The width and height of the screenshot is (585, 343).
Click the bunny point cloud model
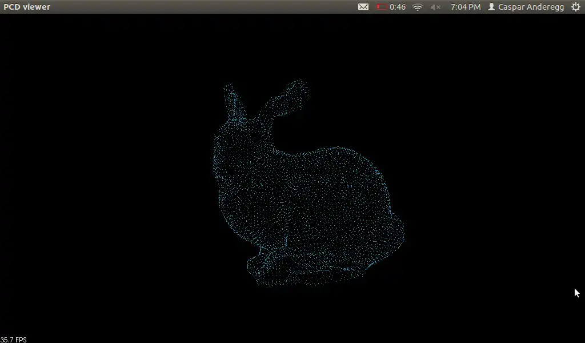tap(308, 183)
